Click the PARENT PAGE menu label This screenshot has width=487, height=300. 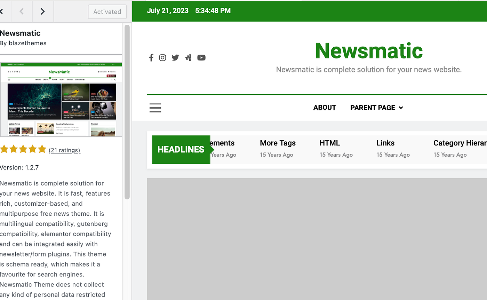373,108
